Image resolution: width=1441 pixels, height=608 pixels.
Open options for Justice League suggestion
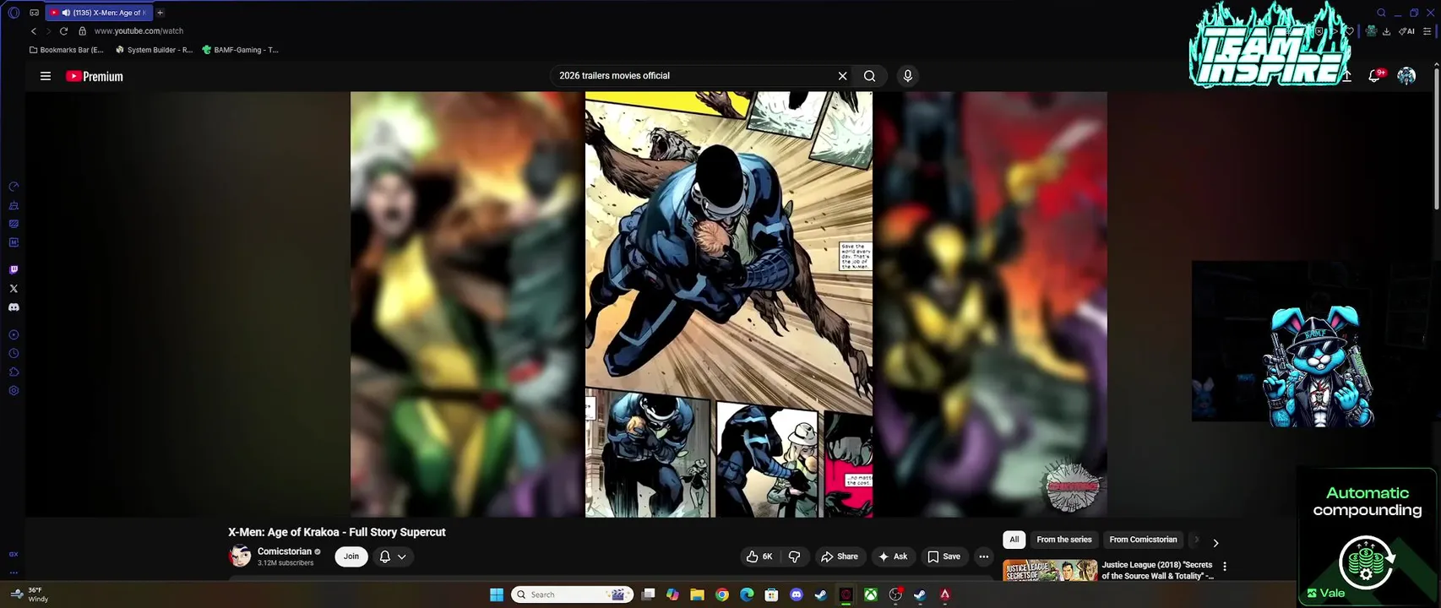coord(1225,567)
